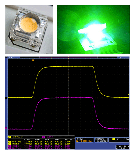136x154 pixels.
Task: Click the yellow trigger level arrow at right edge
Action: [128, 94]
